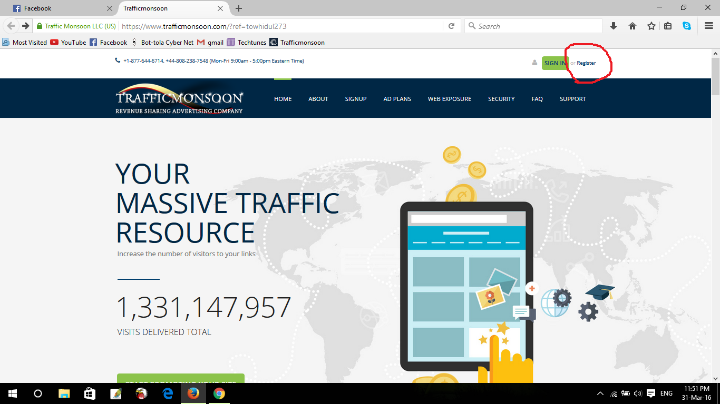Screen dimensions: 720x404
Task: Open the Downloads arrow icon
Action: 614,26
